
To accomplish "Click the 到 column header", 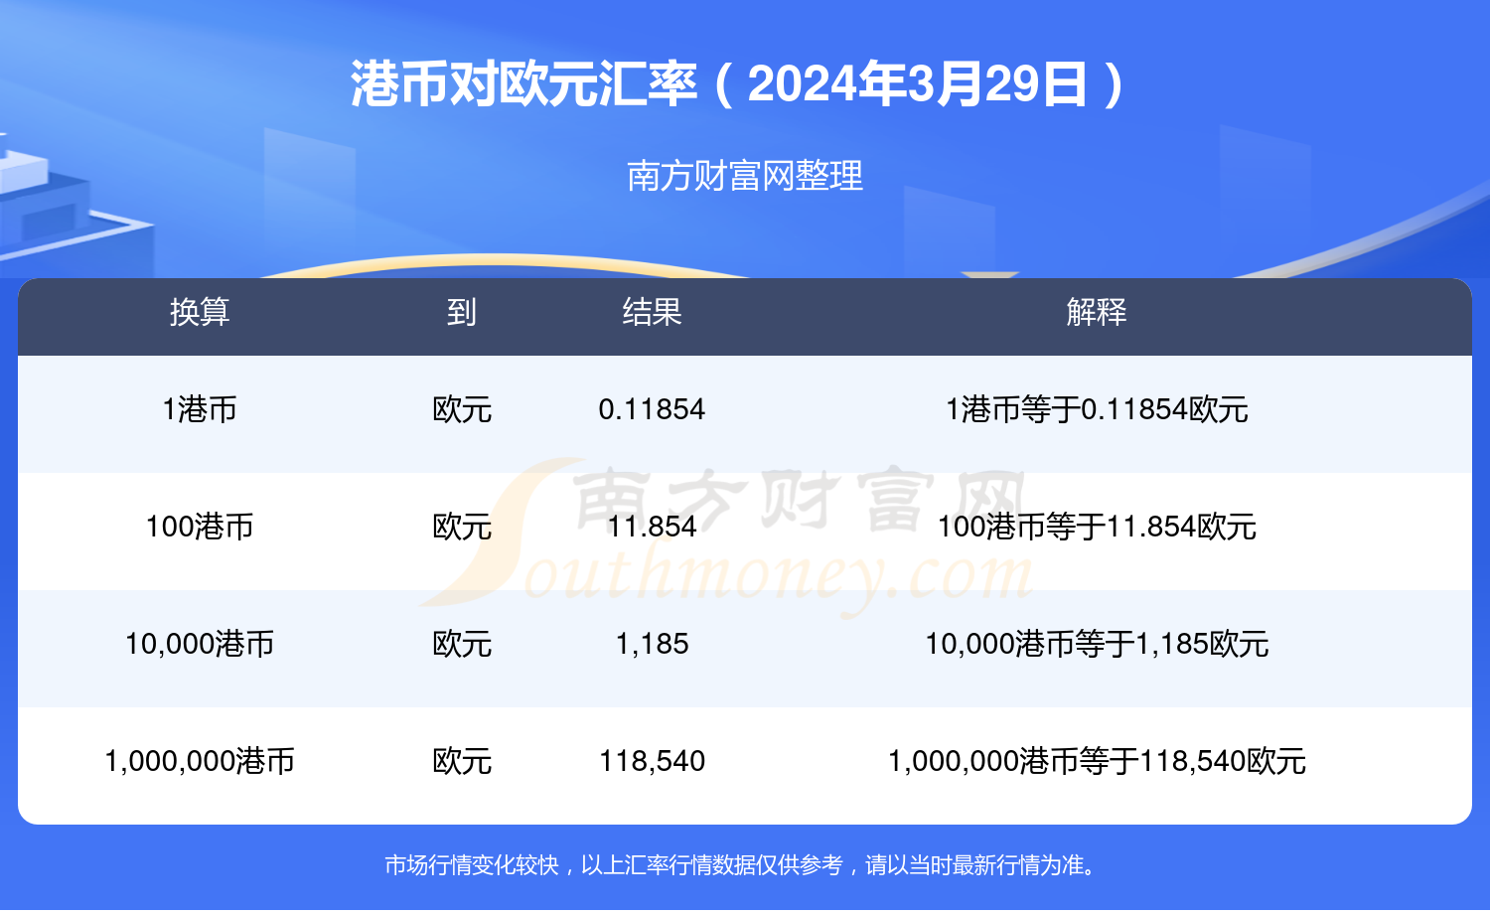I will click(x=462, y=312).
